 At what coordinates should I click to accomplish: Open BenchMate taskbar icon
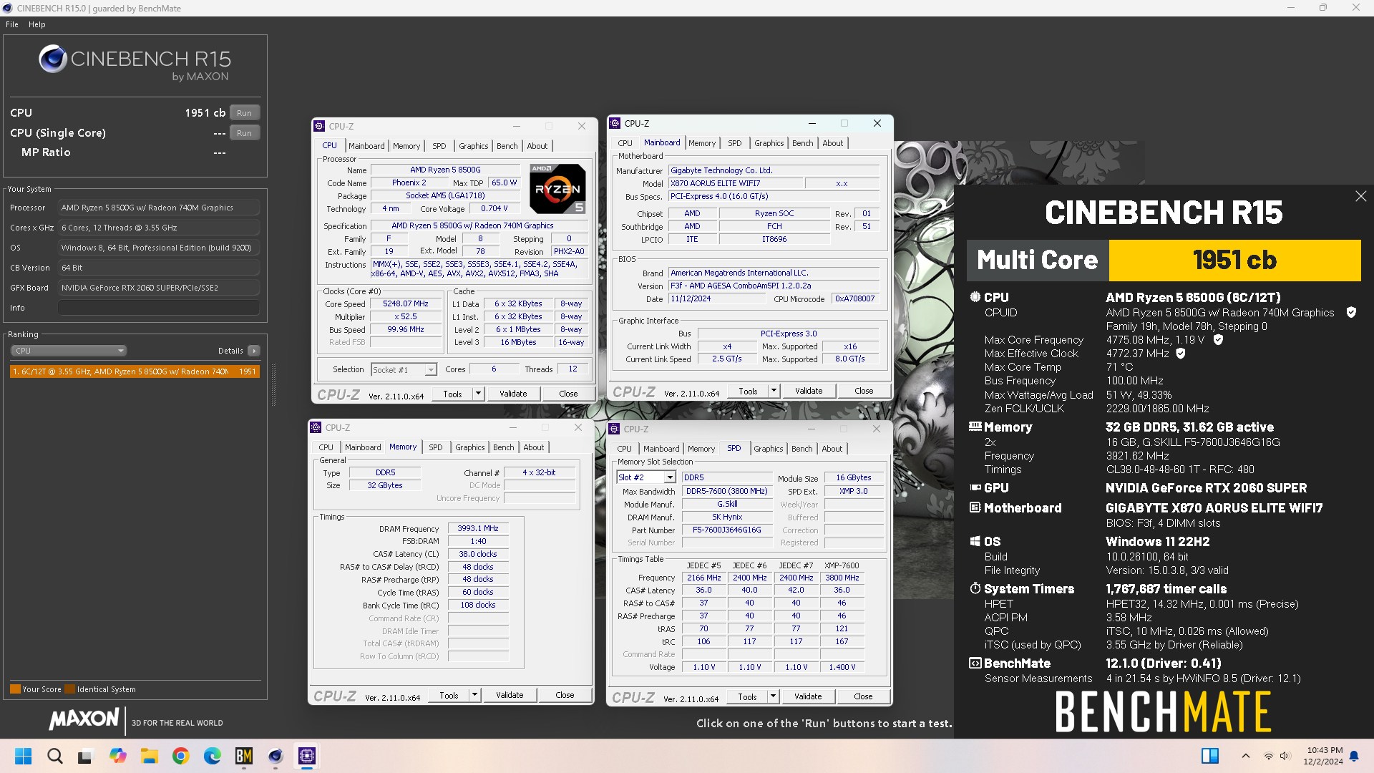pos(243,756)
